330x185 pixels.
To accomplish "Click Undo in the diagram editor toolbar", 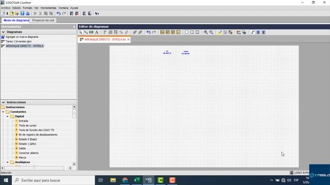I will pos(148,32).
